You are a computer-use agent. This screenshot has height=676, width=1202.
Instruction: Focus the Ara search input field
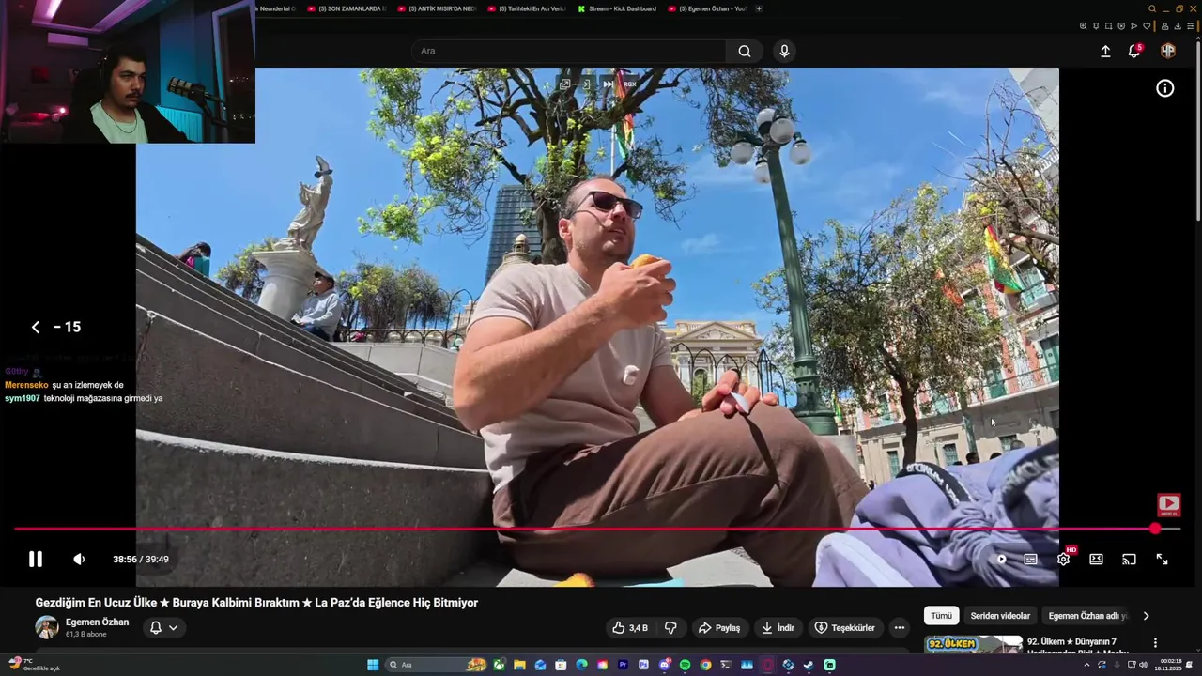coord(569,51)
